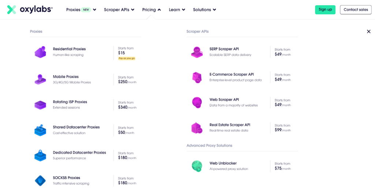Image resolution: width=375 pixels, height=192 pixels.
Task: Click the Human-like scraping description
Action: point(68,55)
